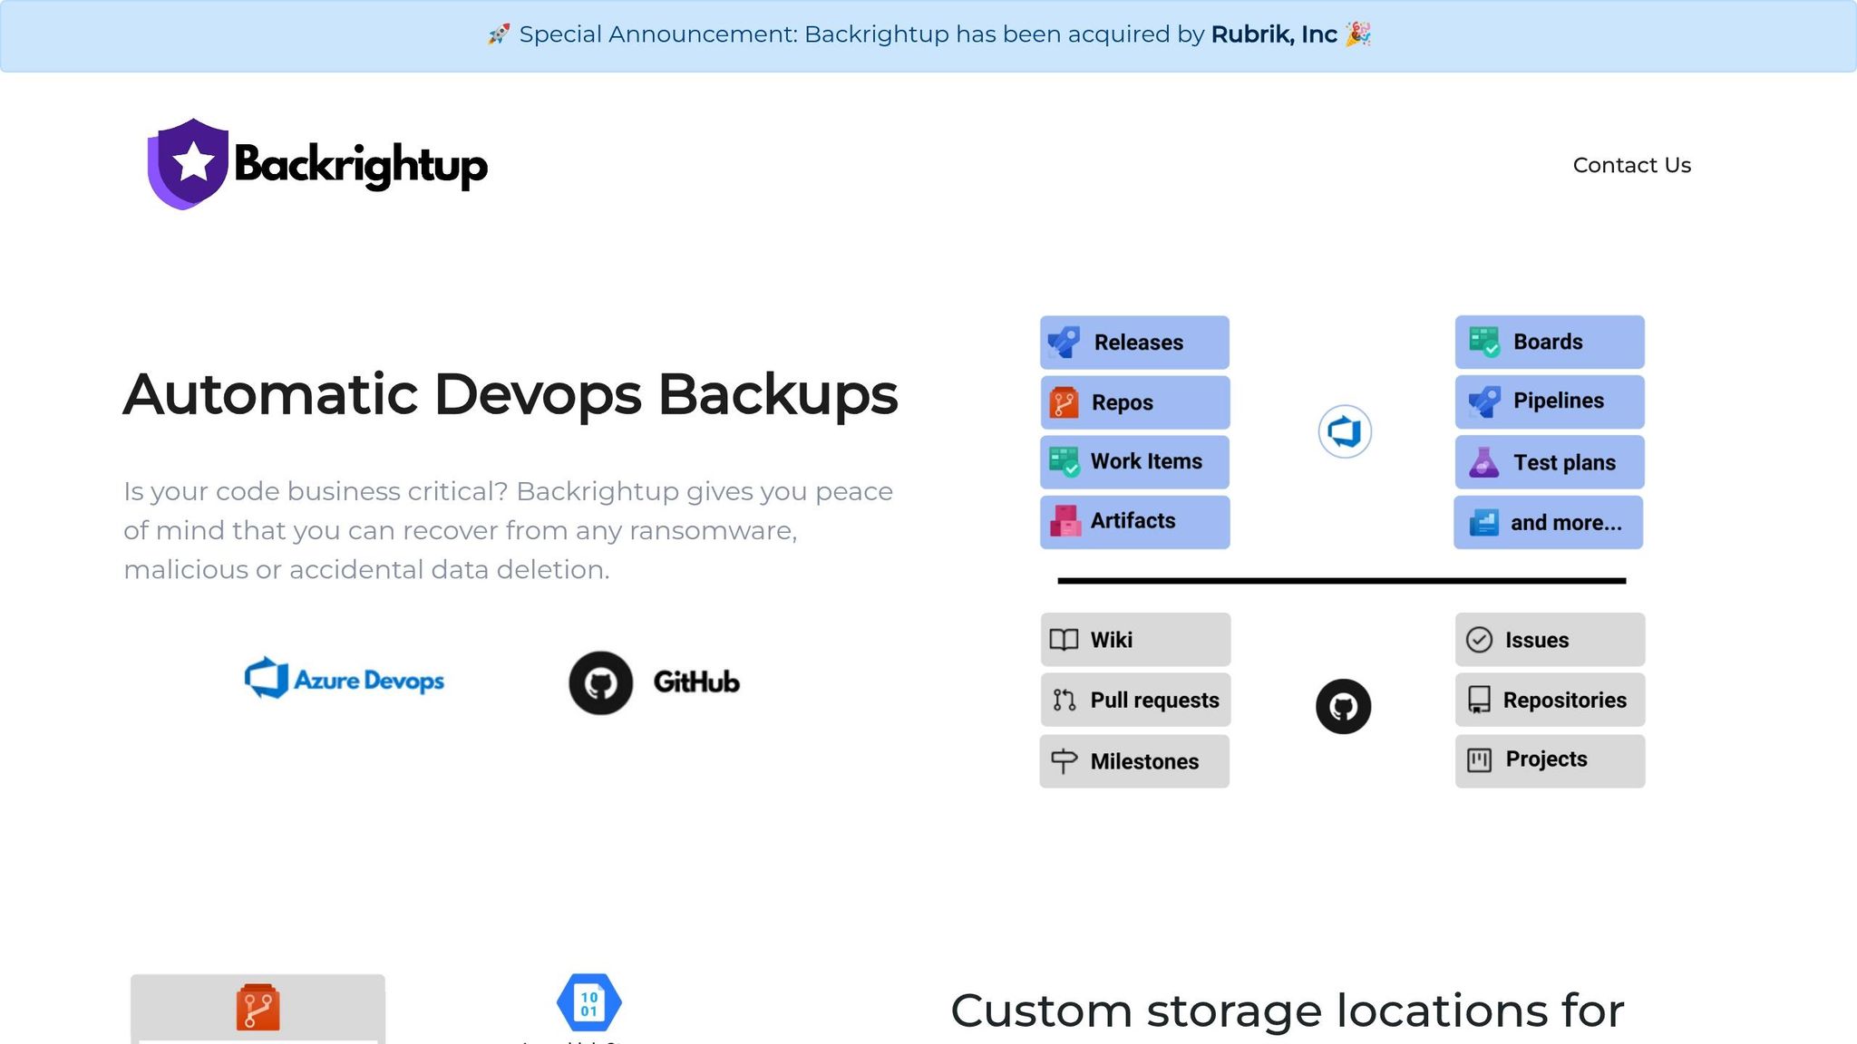
Task: Click the Repos icon tile
Action: tap(1134, 402)
